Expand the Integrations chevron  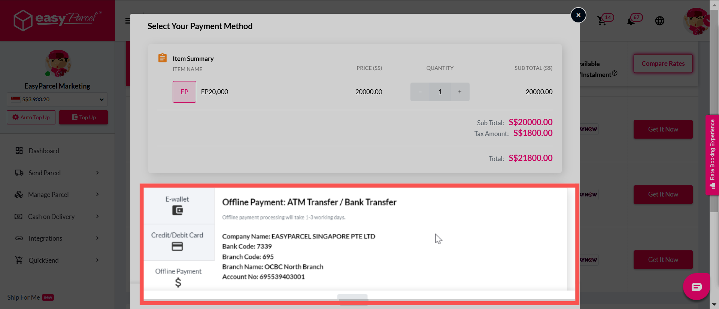click(97, 238)
